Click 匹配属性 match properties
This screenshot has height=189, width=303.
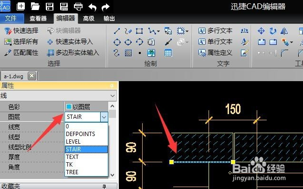point(21,52)
